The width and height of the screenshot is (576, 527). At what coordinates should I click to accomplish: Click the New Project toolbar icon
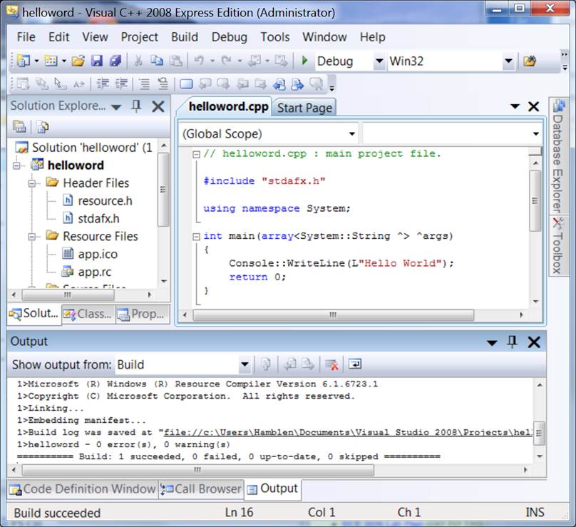[x=24, y=61]
